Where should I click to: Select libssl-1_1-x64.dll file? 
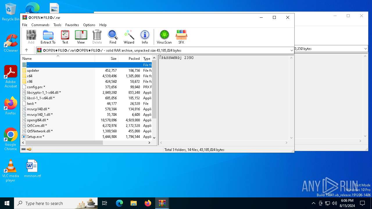(x=87, y=98)
